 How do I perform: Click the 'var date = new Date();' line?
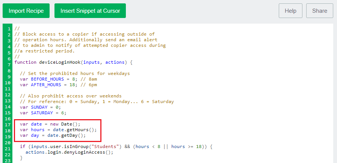pos(50,124)
